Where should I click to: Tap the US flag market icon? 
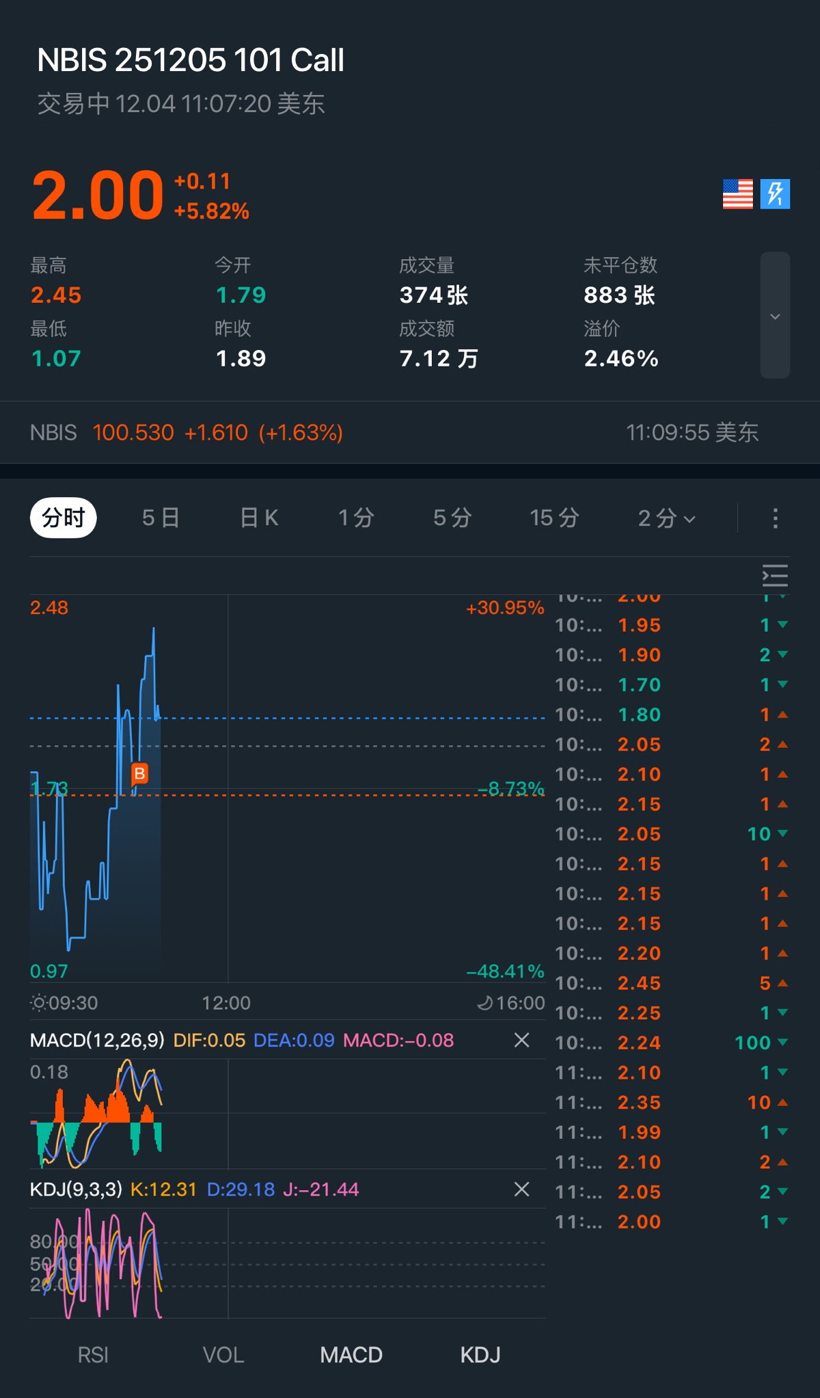tap(737, 194)
